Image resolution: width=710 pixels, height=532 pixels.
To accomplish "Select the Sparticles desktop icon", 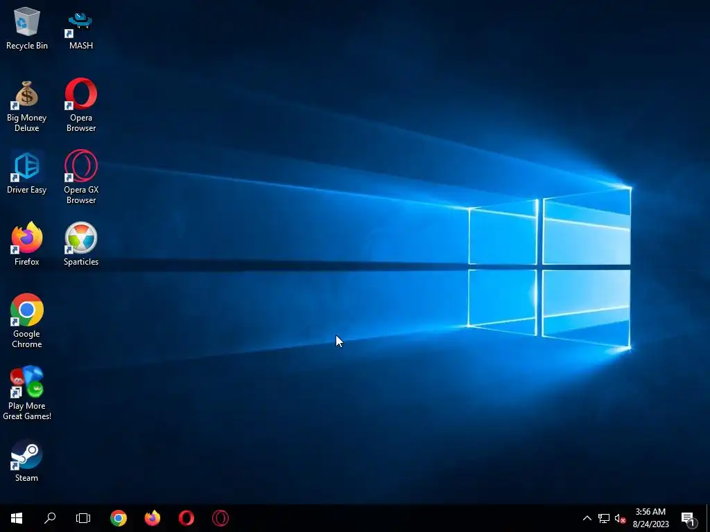I will pyautogui.click(x=81, y=244).
